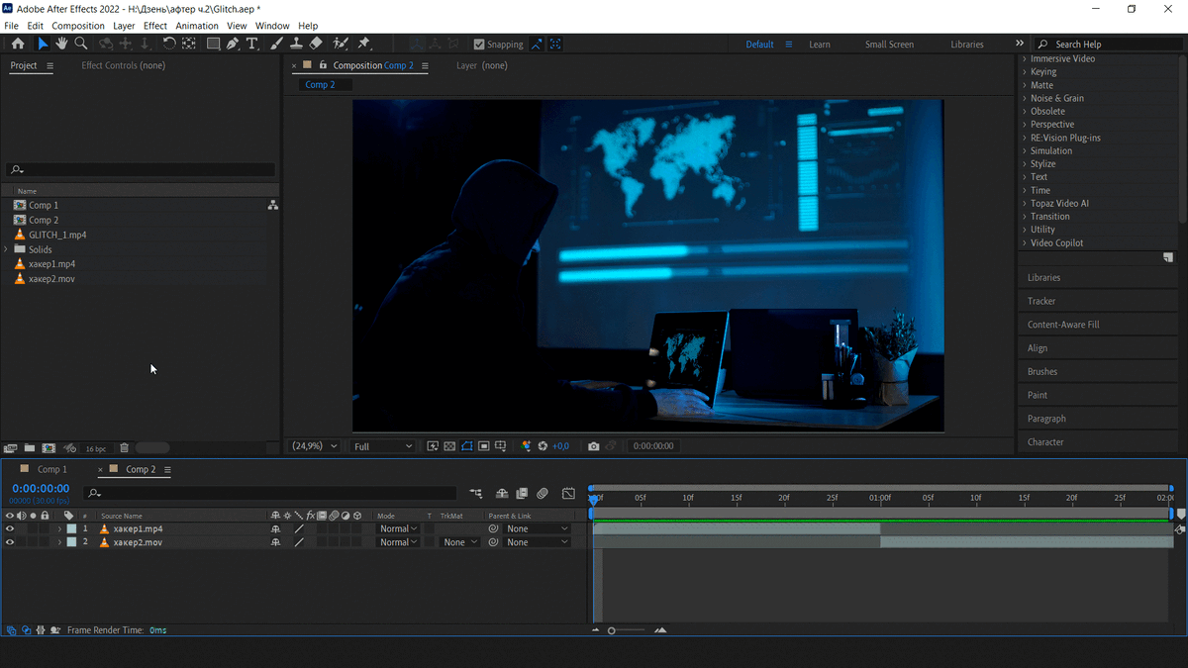Image resolution: width=1188 pixels, height=668 pixels.
Task: Select the Selection tool arrow
Action: click(x=43, y=44)
